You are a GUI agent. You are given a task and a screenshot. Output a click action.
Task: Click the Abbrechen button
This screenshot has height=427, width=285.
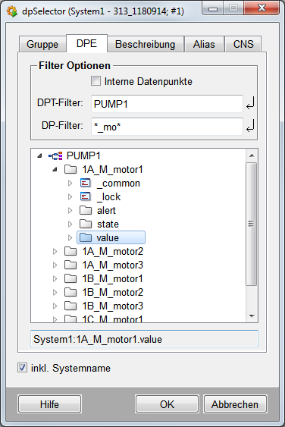pyautogui.click(x=235, y=404)
